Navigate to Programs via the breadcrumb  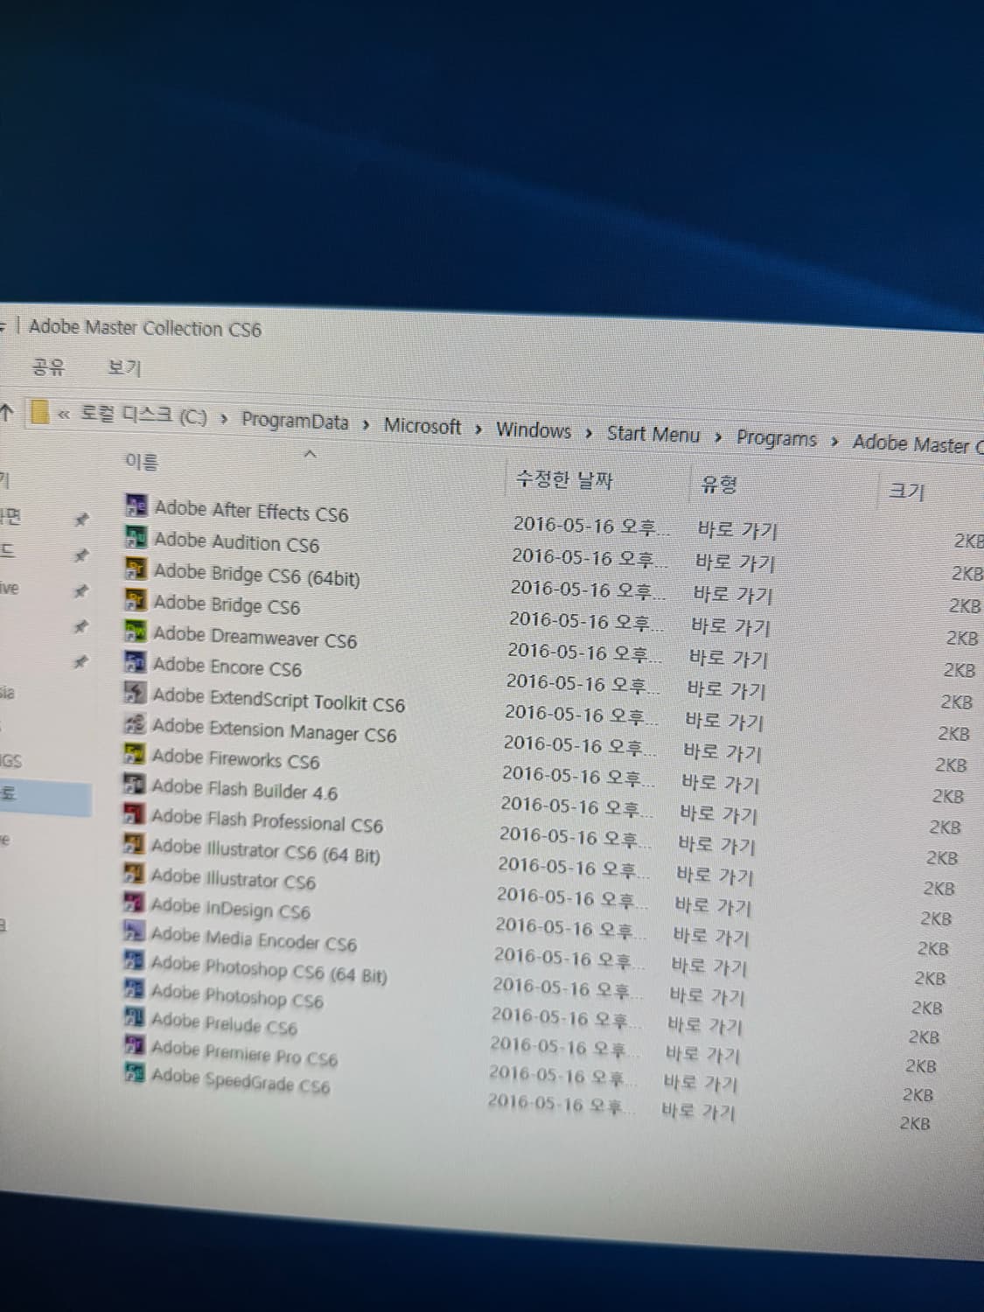777,439
